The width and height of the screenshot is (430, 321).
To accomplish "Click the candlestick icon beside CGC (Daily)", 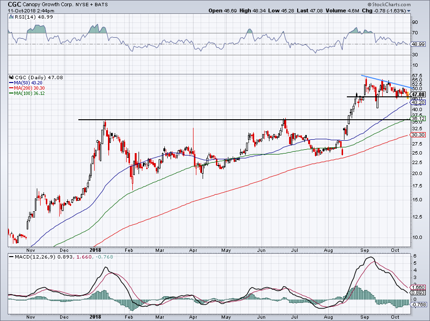I will pyautogui.click(x=11, y=77).
